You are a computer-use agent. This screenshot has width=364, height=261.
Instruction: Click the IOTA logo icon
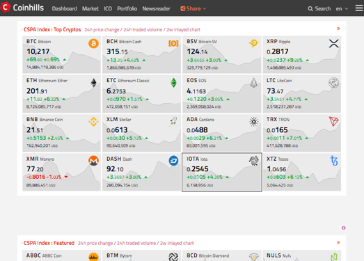(x=254, y=161)
